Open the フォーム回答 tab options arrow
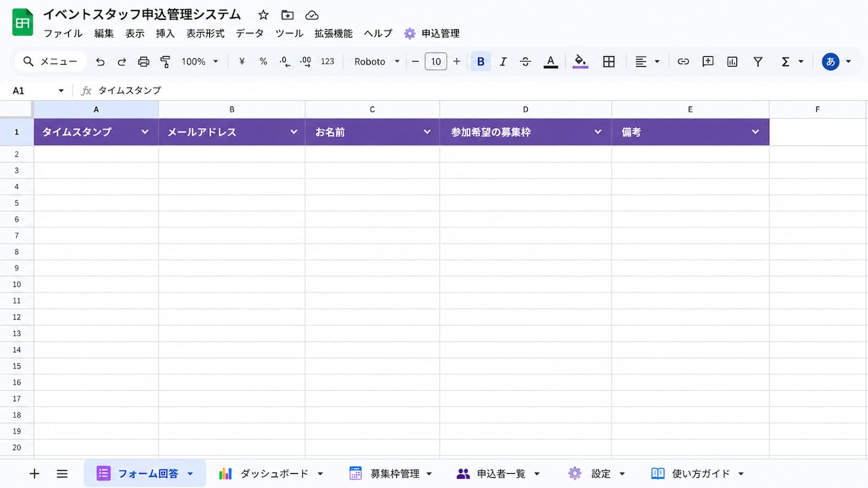The width and height of the screenshot is (868, 488). pyautogui.click(x=190, y=474)
